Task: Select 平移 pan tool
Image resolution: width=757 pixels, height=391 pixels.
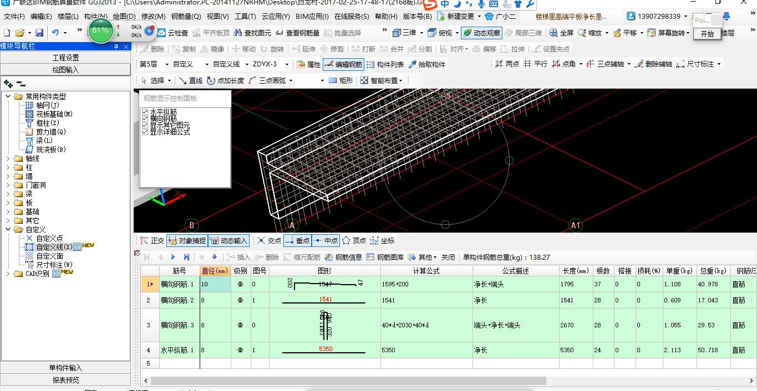Action: [625, 33]
